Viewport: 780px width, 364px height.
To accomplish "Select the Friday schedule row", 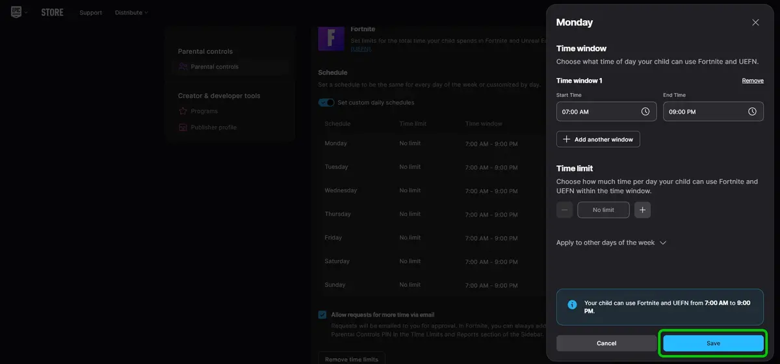I will coord(432,238).
